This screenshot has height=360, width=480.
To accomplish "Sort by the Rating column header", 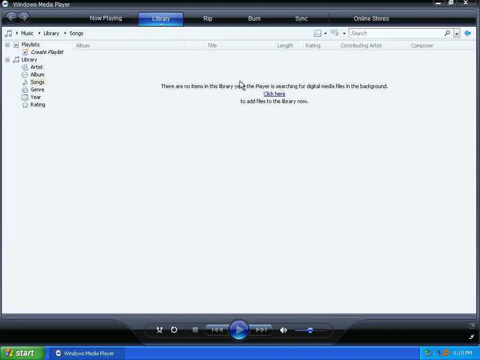I will pyautogui.click(x=313, y=45).
